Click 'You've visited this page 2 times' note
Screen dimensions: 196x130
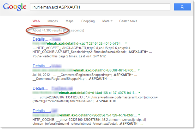tap(69, 56)
